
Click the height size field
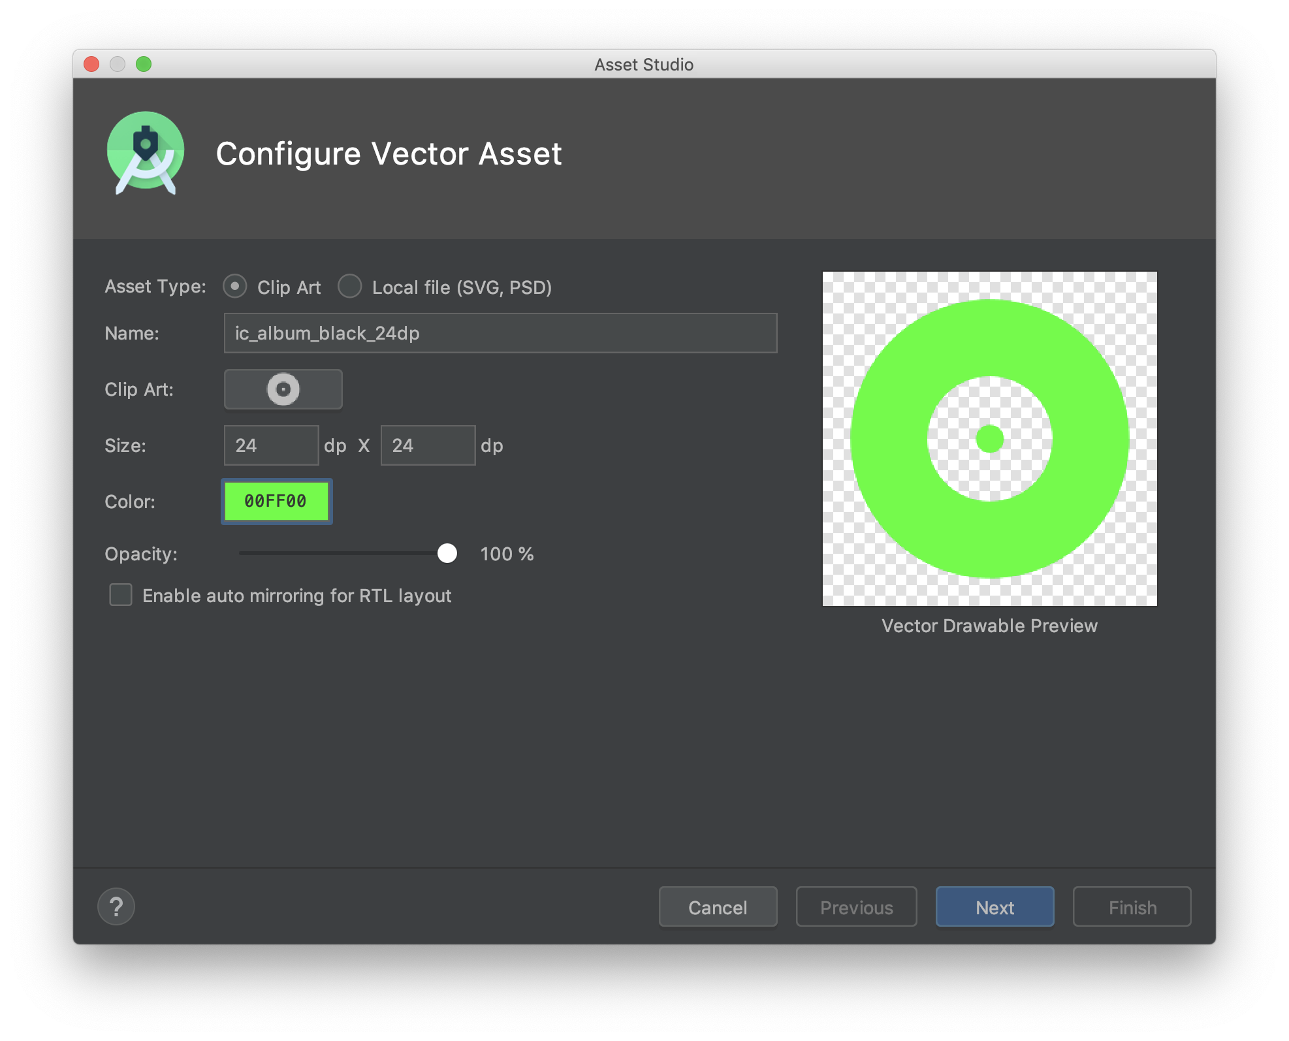[x=428, y=445]
